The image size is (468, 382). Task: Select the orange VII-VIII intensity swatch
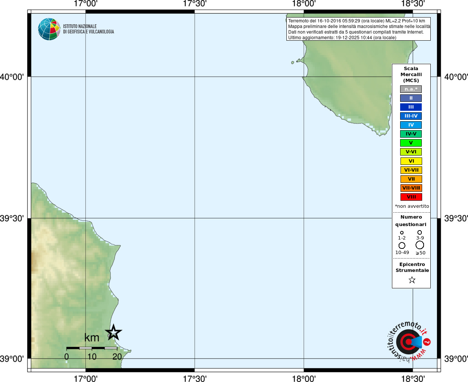(411, 188)
